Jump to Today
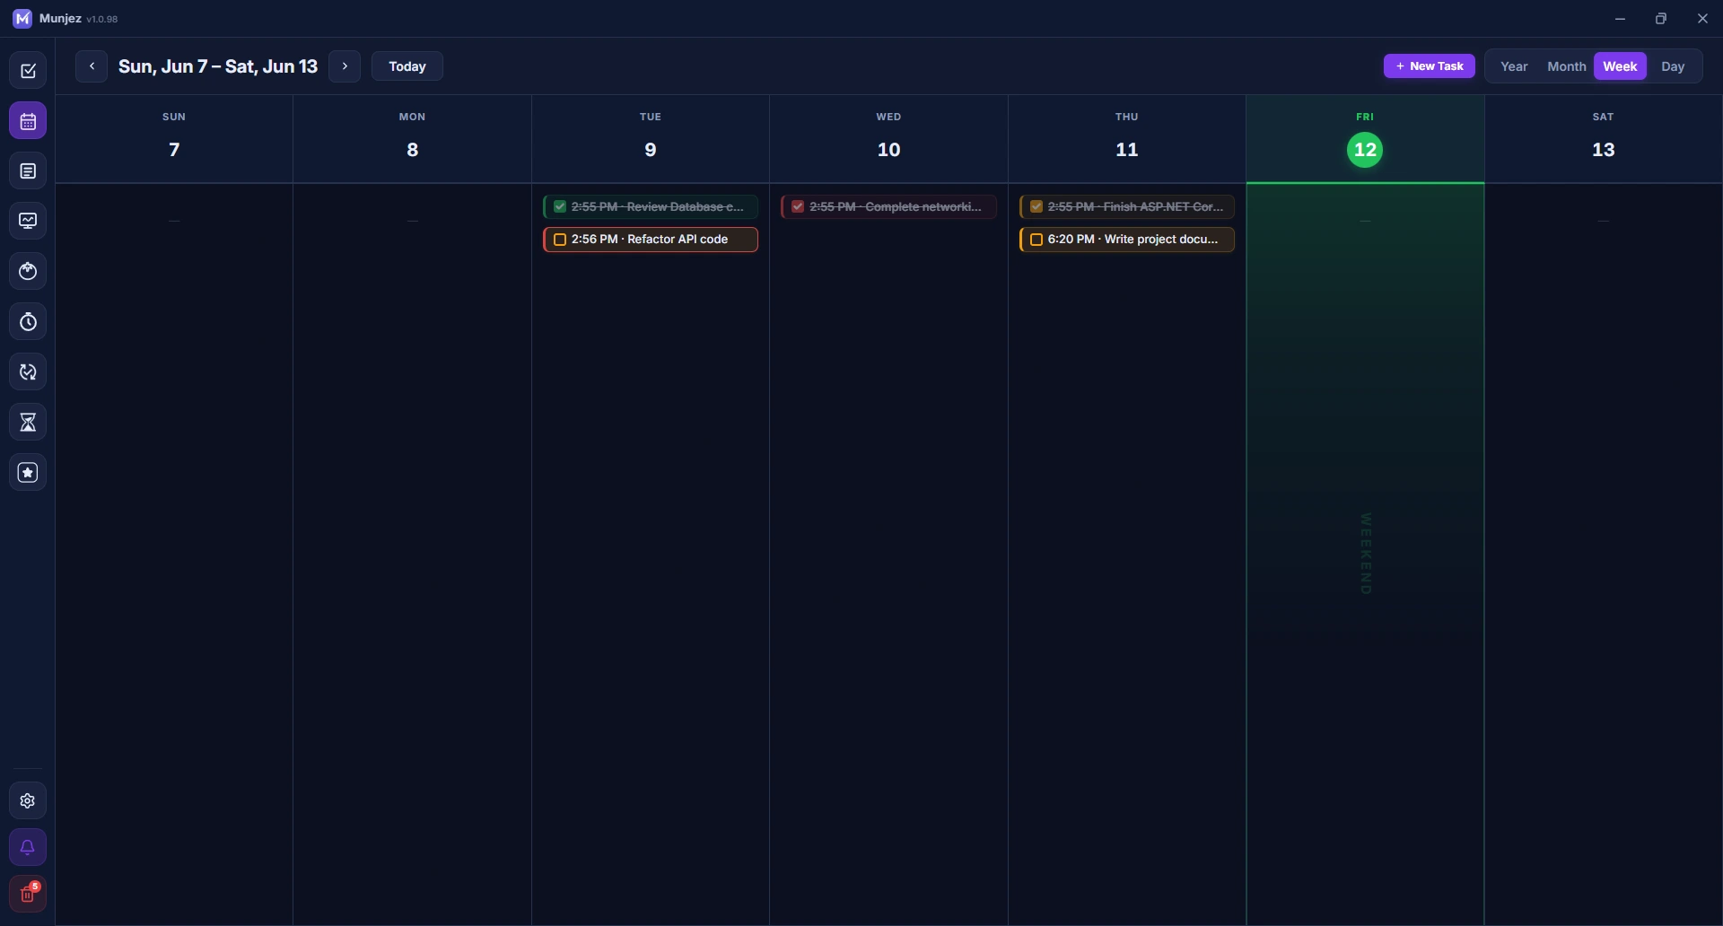1723x926 pixels. (x=407, y=66)
